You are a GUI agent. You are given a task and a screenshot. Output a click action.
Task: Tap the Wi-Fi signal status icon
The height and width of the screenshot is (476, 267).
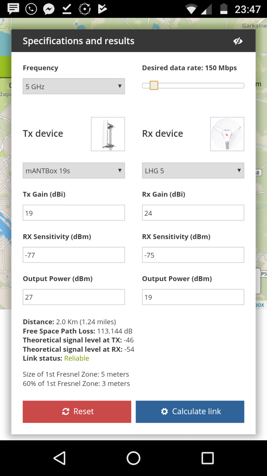pyautogui.click(x=191, y=9)
